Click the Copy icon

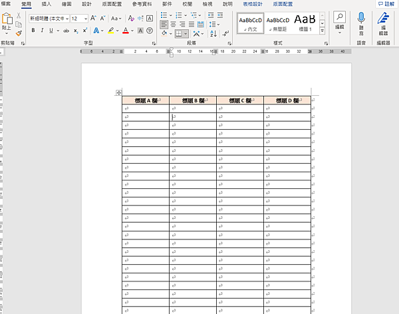point(19,25)
